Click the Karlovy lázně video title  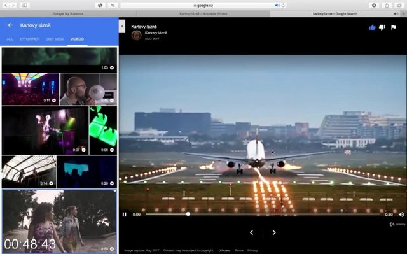coord(144,27)
